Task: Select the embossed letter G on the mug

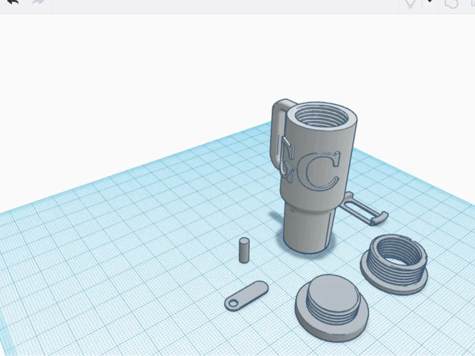Action: pos(287,160)
